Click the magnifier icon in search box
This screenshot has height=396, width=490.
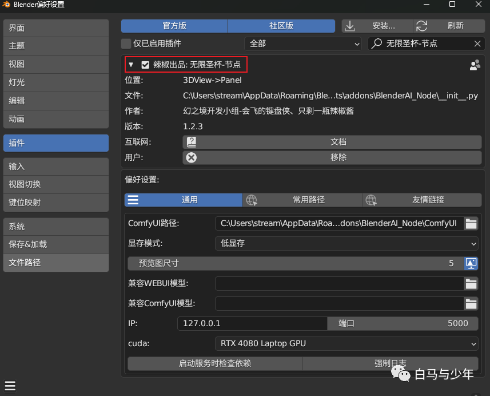click(377, 43)
